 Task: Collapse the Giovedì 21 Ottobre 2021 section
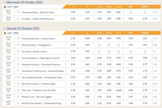click(x=4, y=29)
